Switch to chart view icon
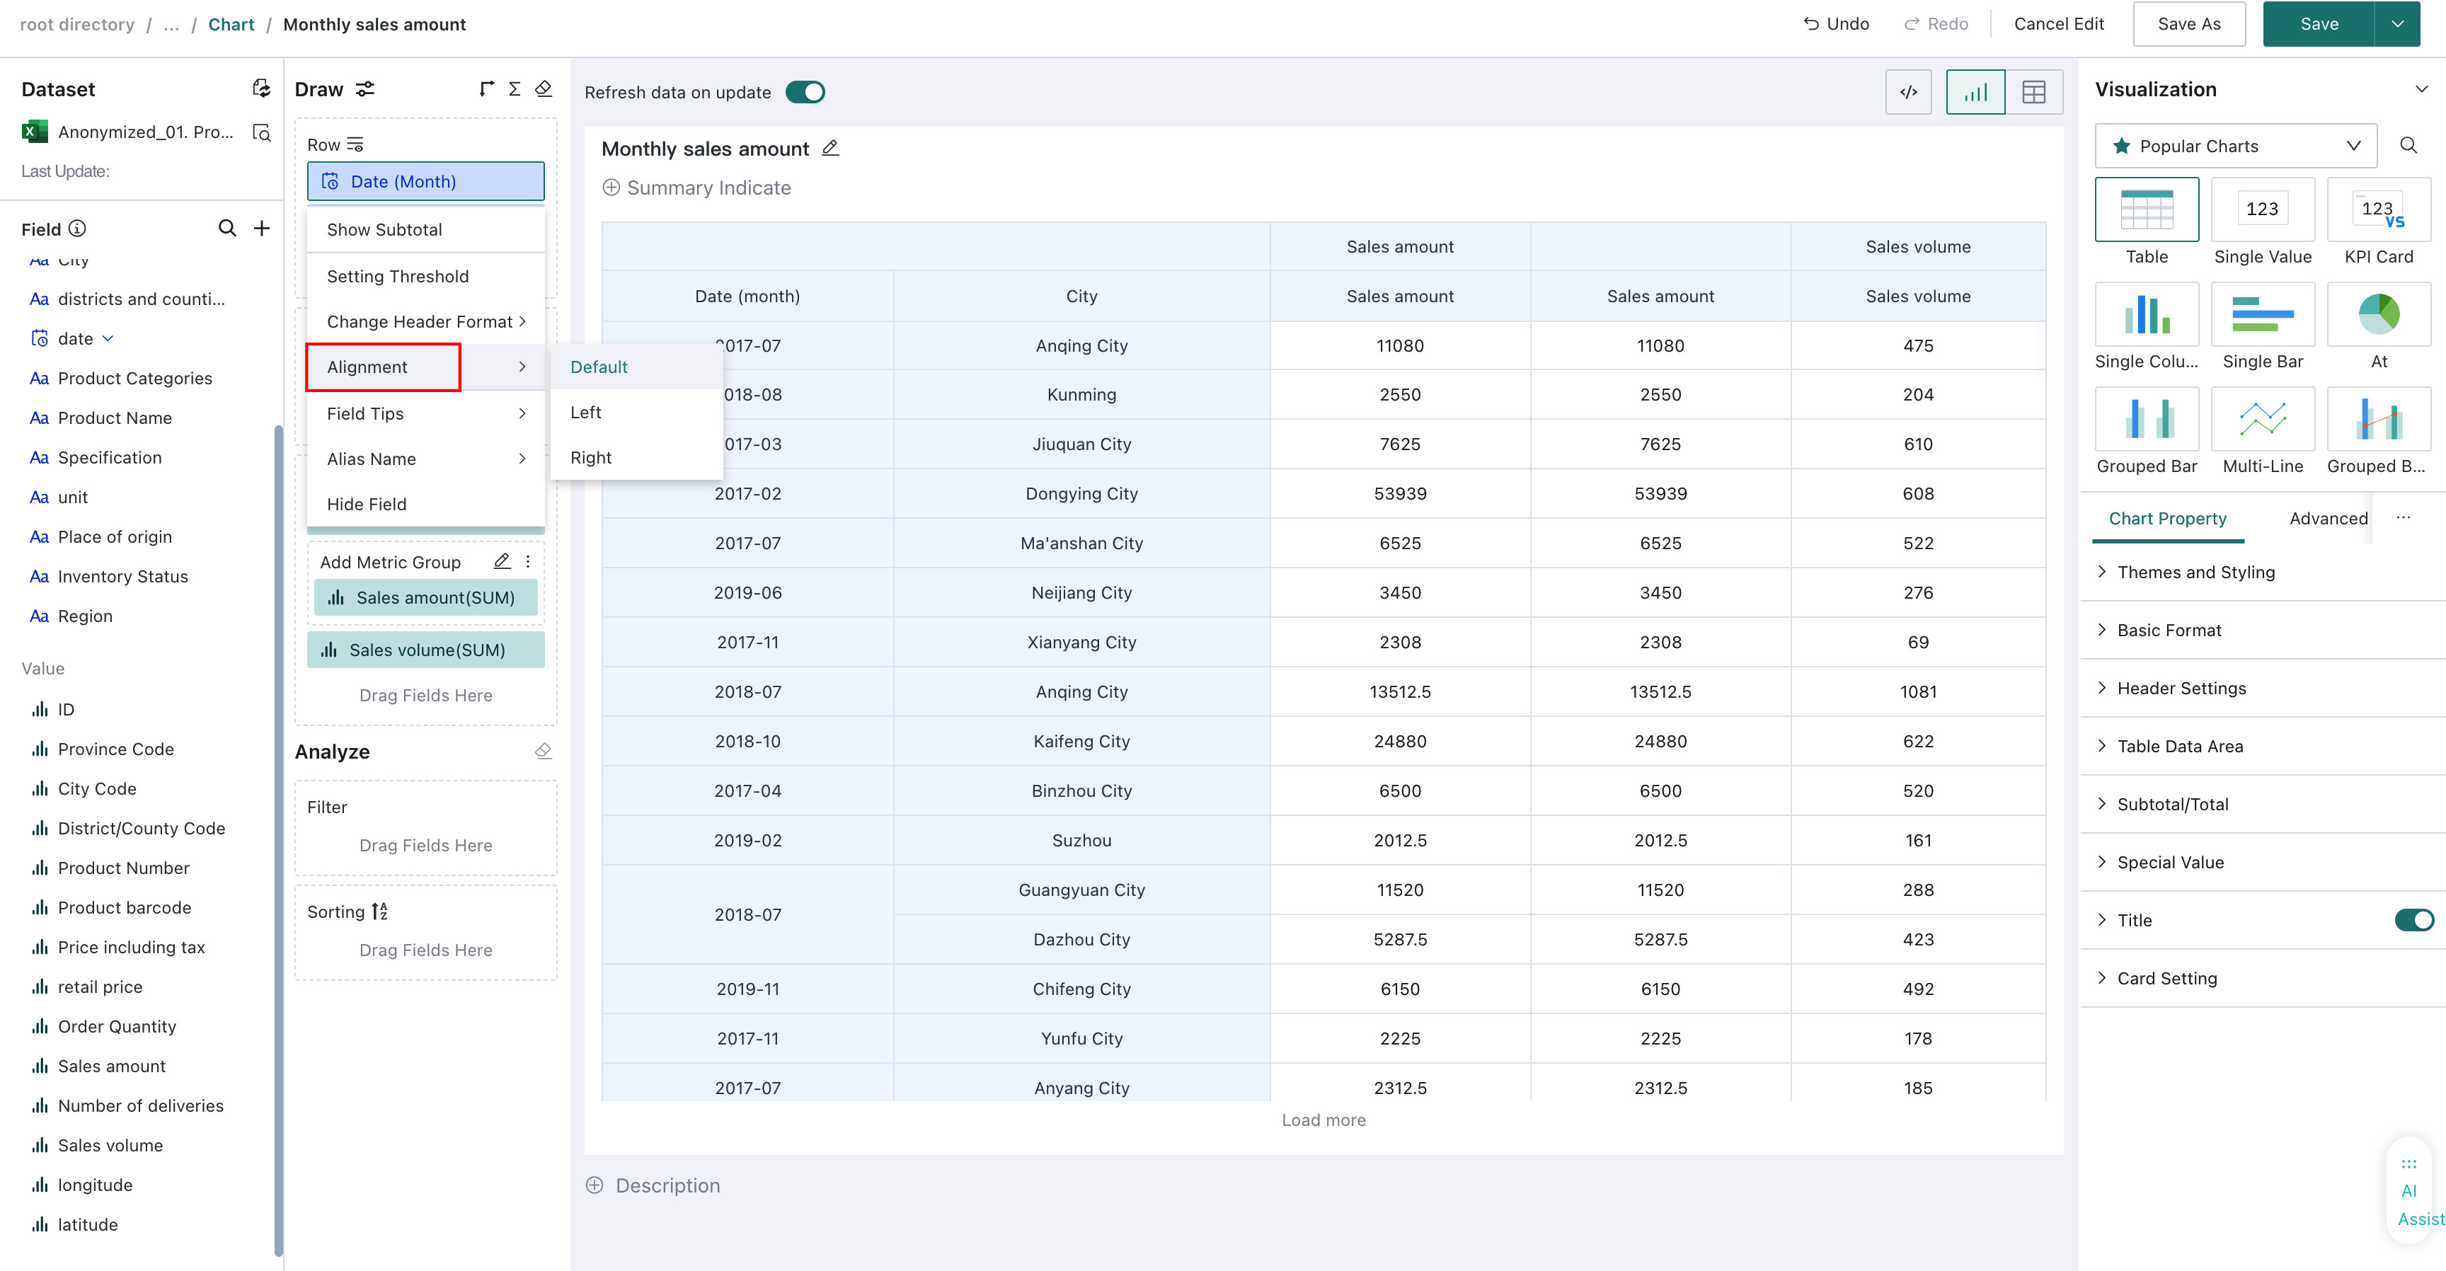 [x=1975, y=92]
